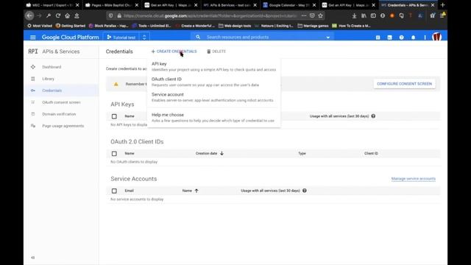471x265 pixels.
Task: Open the user account avatar
Action: click(x=436, y=37)
